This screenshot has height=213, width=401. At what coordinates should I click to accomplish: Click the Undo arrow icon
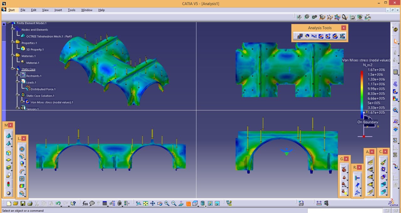click(58, 204)
